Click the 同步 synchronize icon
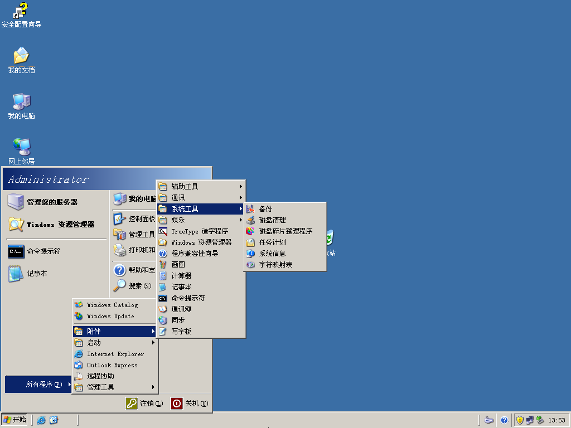The height and width of the screenshot is (428, 571). point(163,320)
